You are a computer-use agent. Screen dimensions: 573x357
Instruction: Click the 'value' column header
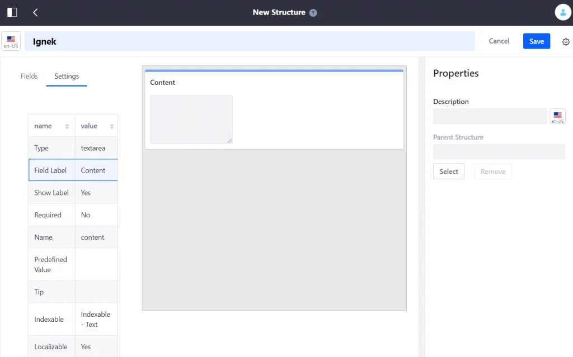pyautogui.click(x=96, y=126)
